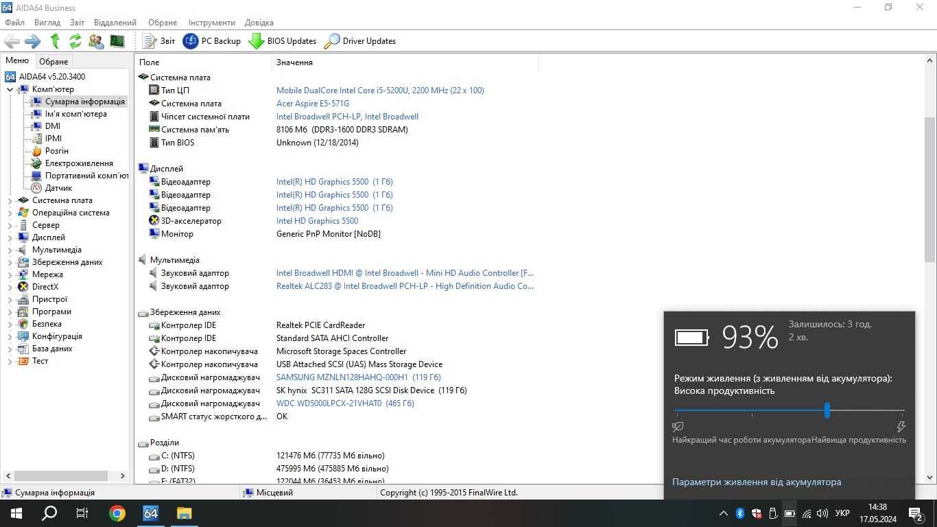
Task: Expand the Системна плата tree node
Action: pos(10,200)
